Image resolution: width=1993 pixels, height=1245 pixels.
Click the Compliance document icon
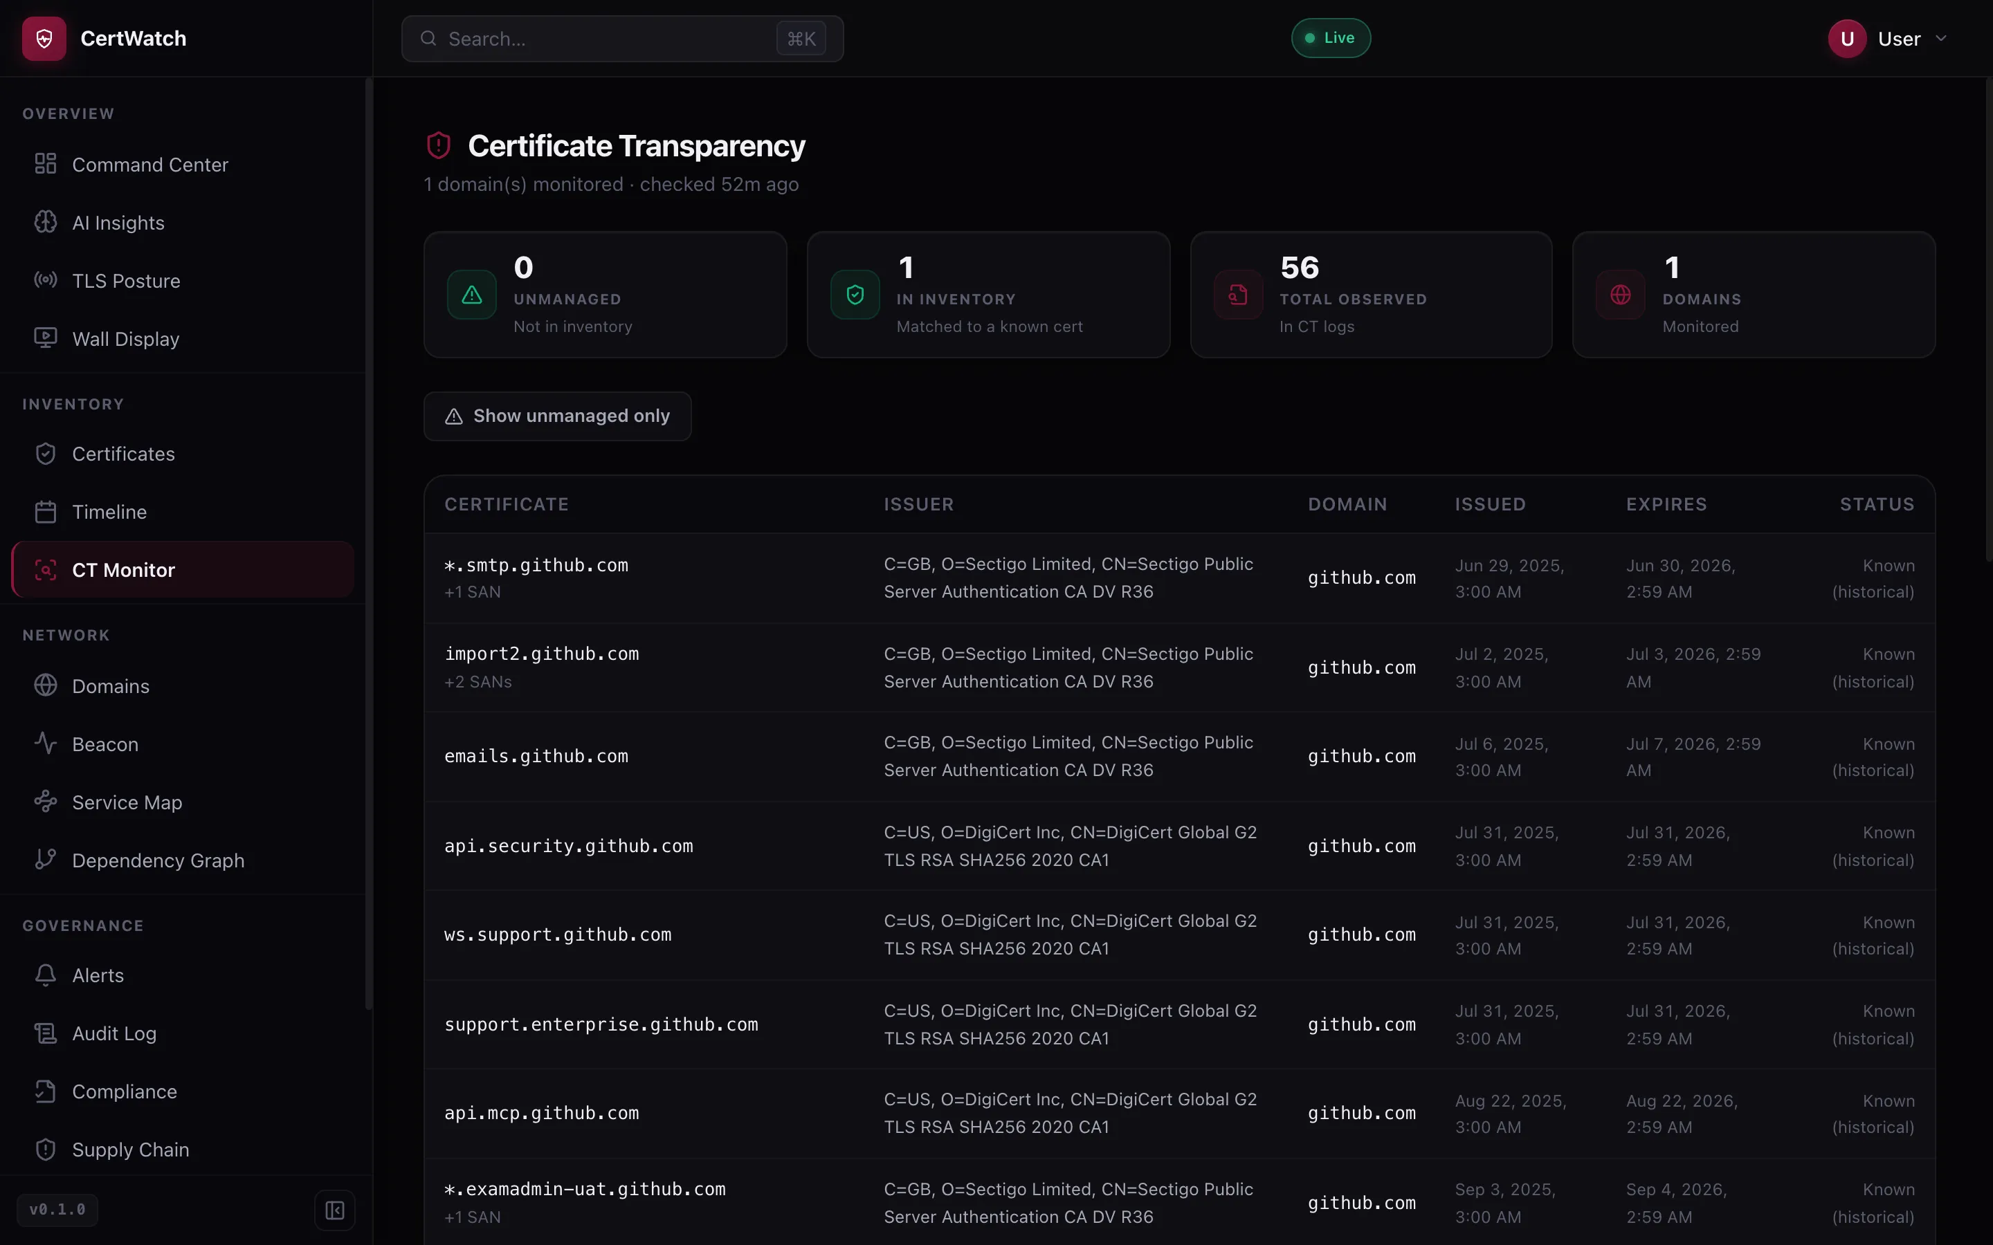45,1091
